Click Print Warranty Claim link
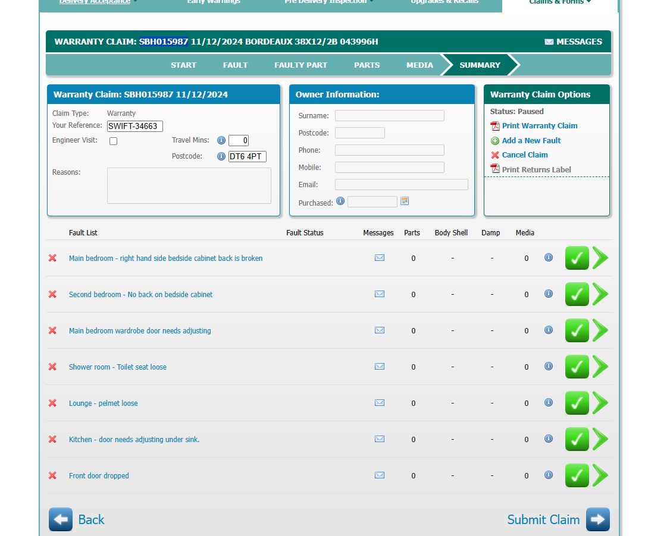Image resolution: width=645 pixels, height=536 pixels. (539, 126)
